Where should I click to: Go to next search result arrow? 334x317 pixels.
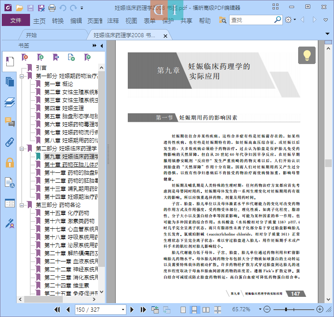314,20
